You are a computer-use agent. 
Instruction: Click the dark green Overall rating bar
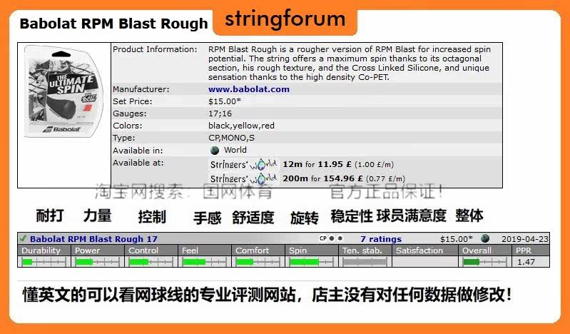tap(484, 262)
